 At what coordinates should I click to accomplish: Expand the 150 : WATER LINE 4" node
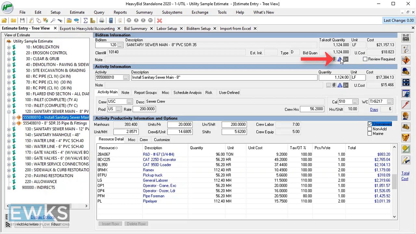(x=9, y=141)
